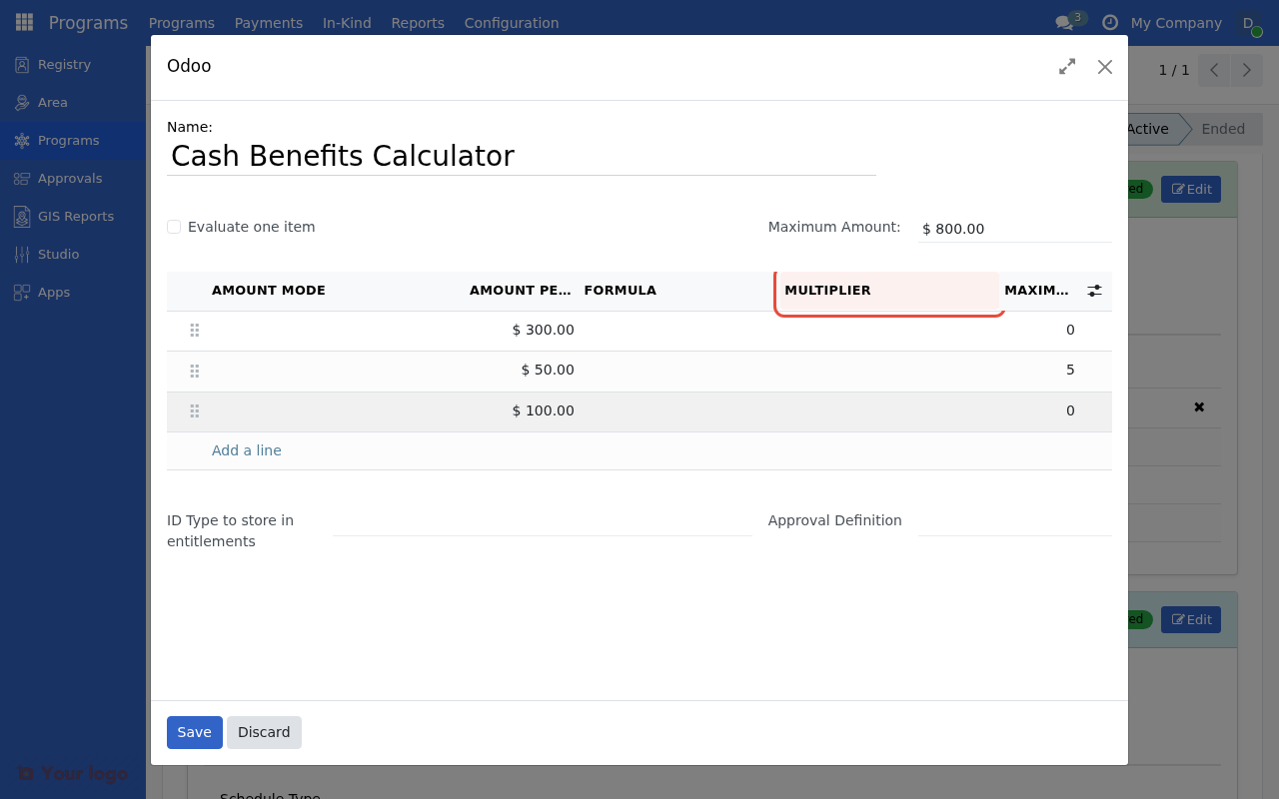Open the optional columns selector
This screenshot has width=1279, height=799.
1094,291
